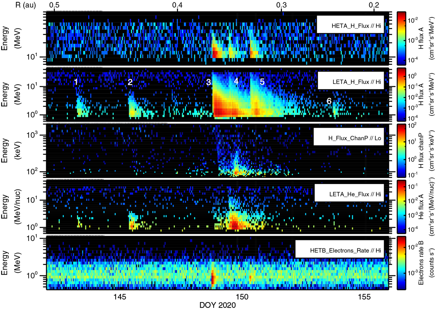Image resolution: width=436 pixels, height=309 pixels.
Task: Select the 0.3 tick on the R axis
Action: [281, 6]
